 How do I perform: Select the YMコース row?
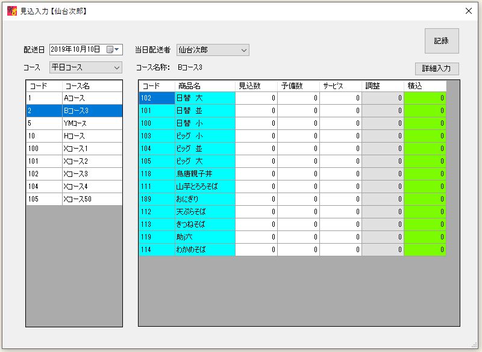[x=92, y=123]
